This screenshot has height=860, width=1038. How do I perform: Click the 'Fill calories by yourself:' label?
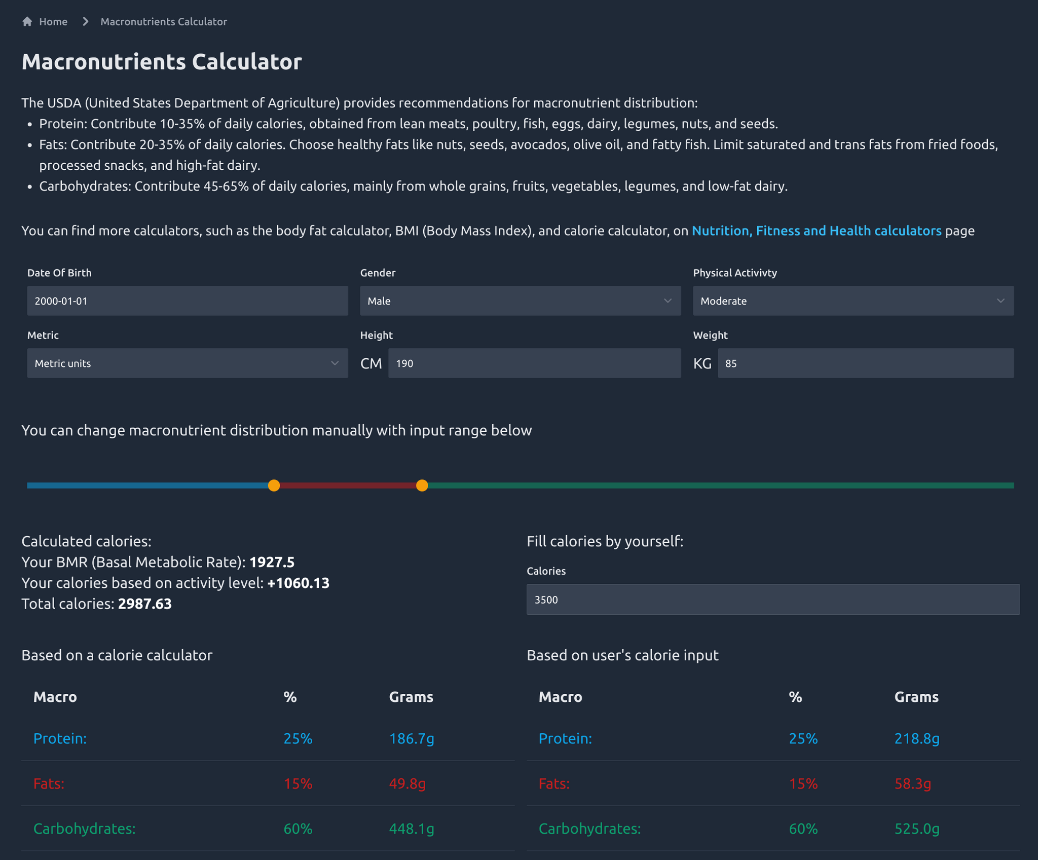pos(605,541)
